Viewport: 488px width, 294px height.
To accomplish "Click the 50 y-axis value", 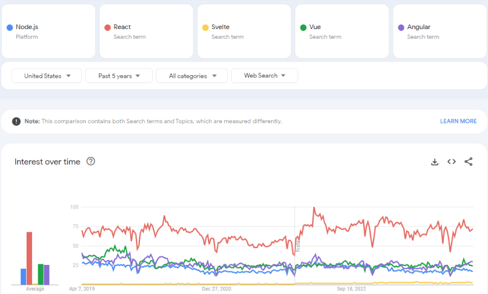I will [x=76, y=246].
